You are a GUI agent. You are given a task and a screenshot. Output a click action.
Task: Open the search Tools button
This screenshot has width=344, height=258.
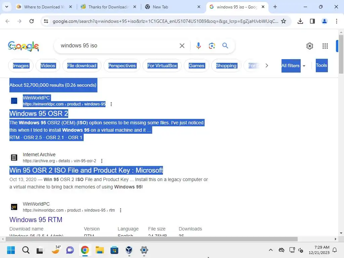(x=321, y=66)
